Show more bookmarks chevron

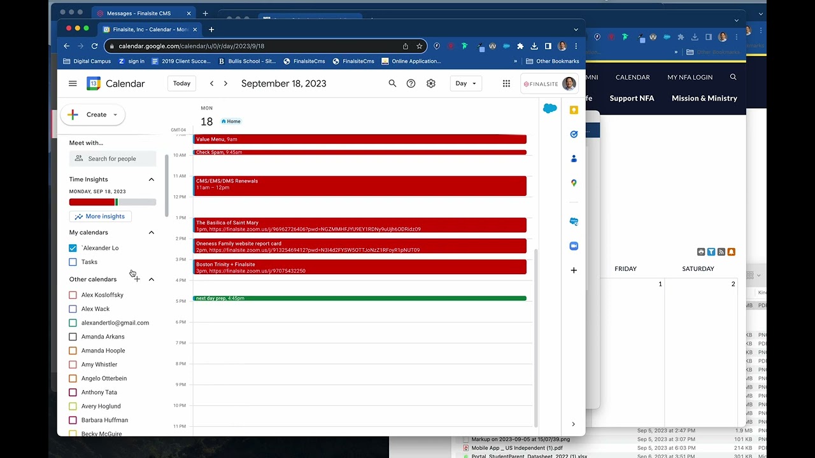point(515,61)
